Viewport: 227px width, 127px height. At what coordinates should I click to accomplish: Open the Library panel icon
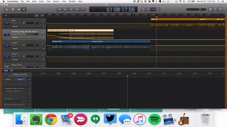(7, 10)
